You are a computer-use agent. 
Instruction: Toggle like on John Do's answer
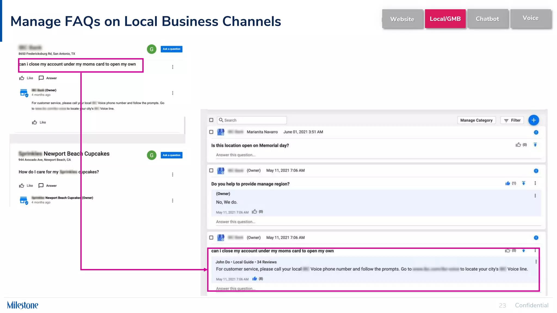point(255,278)
